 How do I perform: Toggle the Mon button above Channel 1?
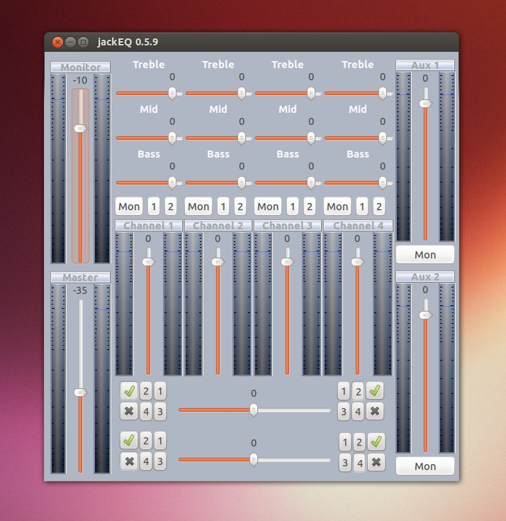click(x=129, y=207)
